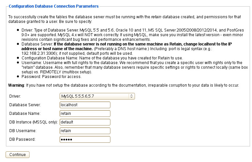Click the Continue button
The height and width of the screenshot is (162, 252).
click(18, 155)
